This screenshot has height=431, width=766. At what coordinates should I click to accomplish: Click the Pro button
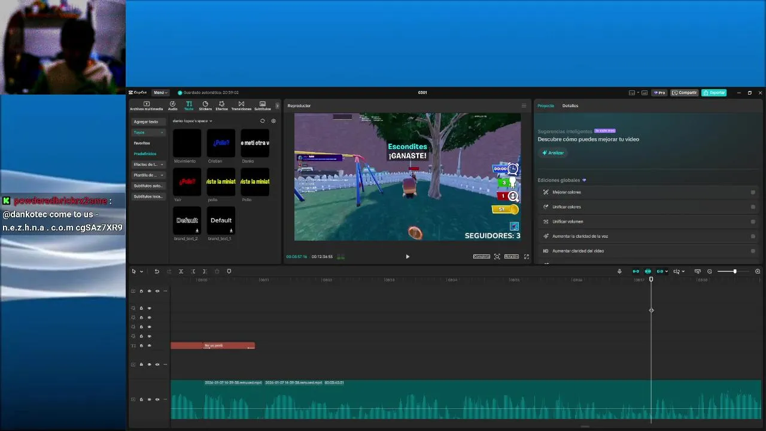coord(659,93)
